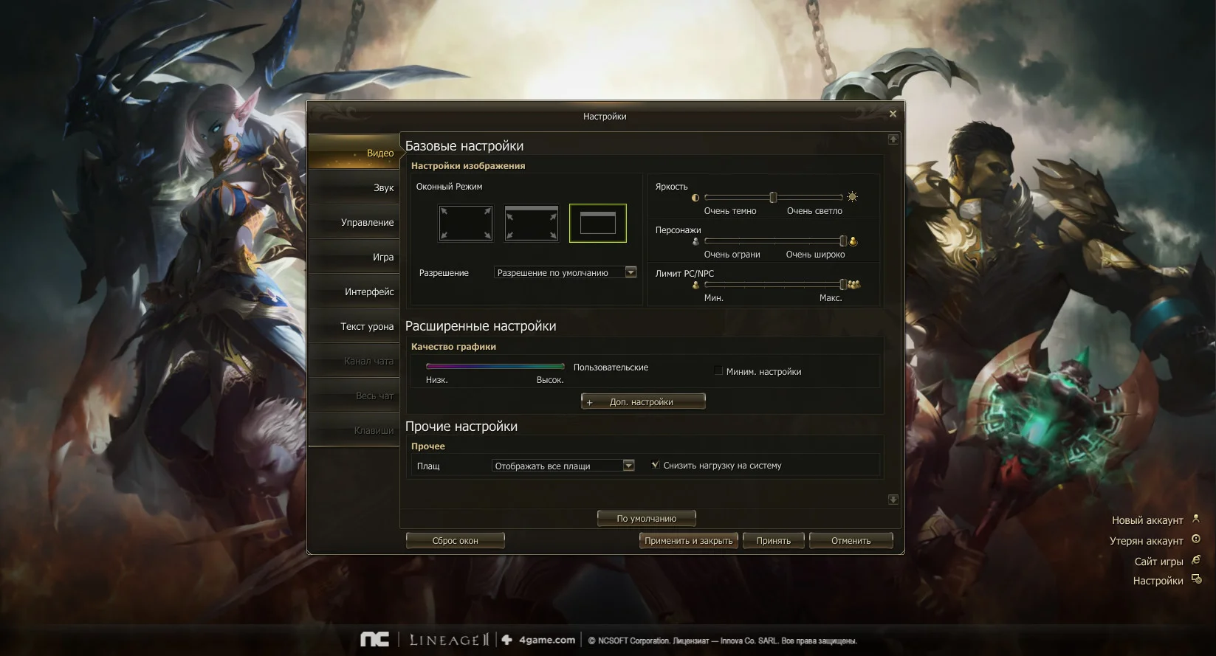Click the Расширенные настройки heading
The width and height of the screenshot is (1216, 656).
coord(481,326)
